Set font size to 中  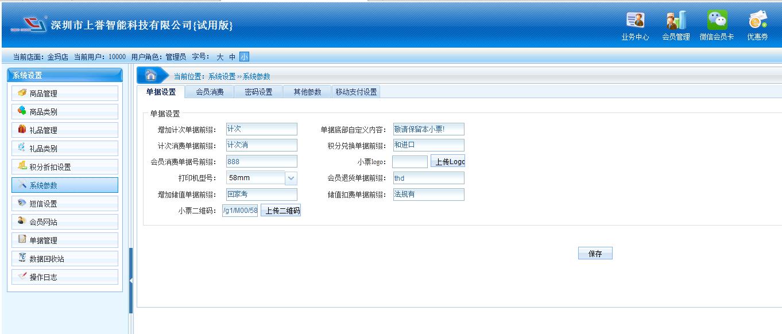[232, 57]
